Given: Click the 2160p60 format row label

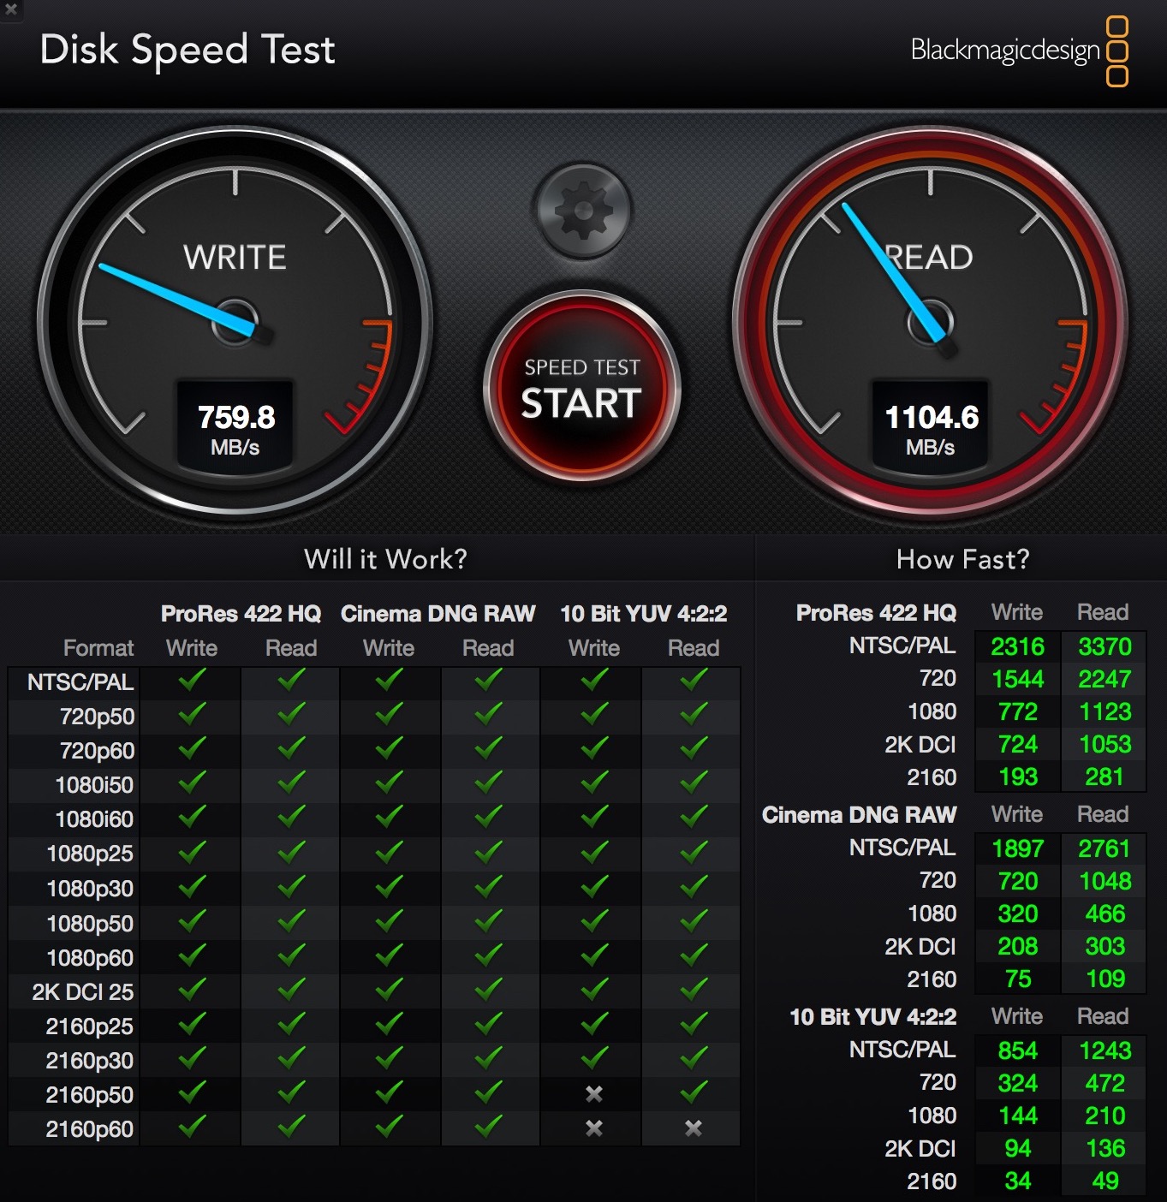Looking at the screenshot, I should (90, 1129).
